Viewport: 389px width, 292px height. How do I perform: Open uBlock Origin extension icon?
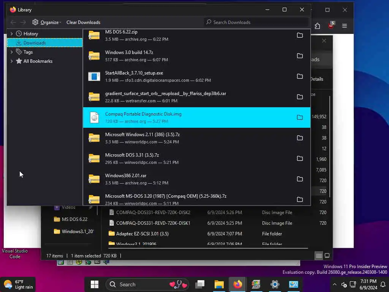pos(331,25)
